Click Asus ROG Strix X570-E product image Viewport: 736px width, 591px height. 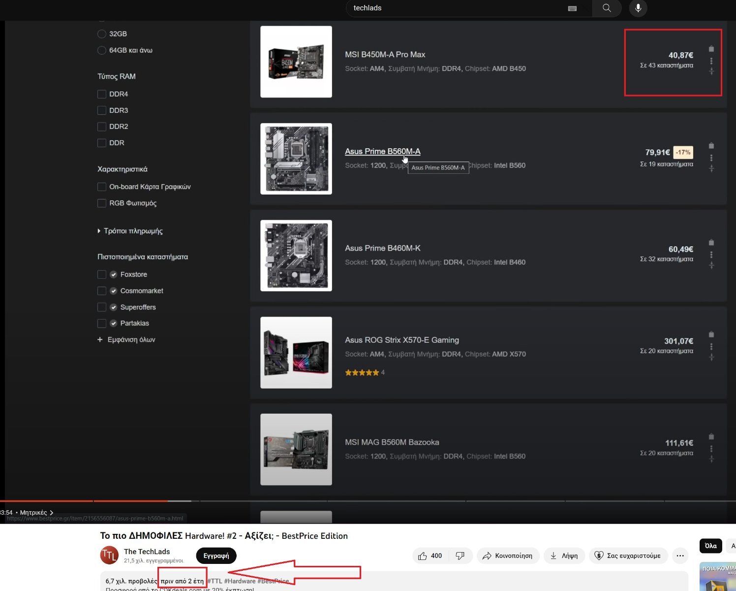[296, 353]
